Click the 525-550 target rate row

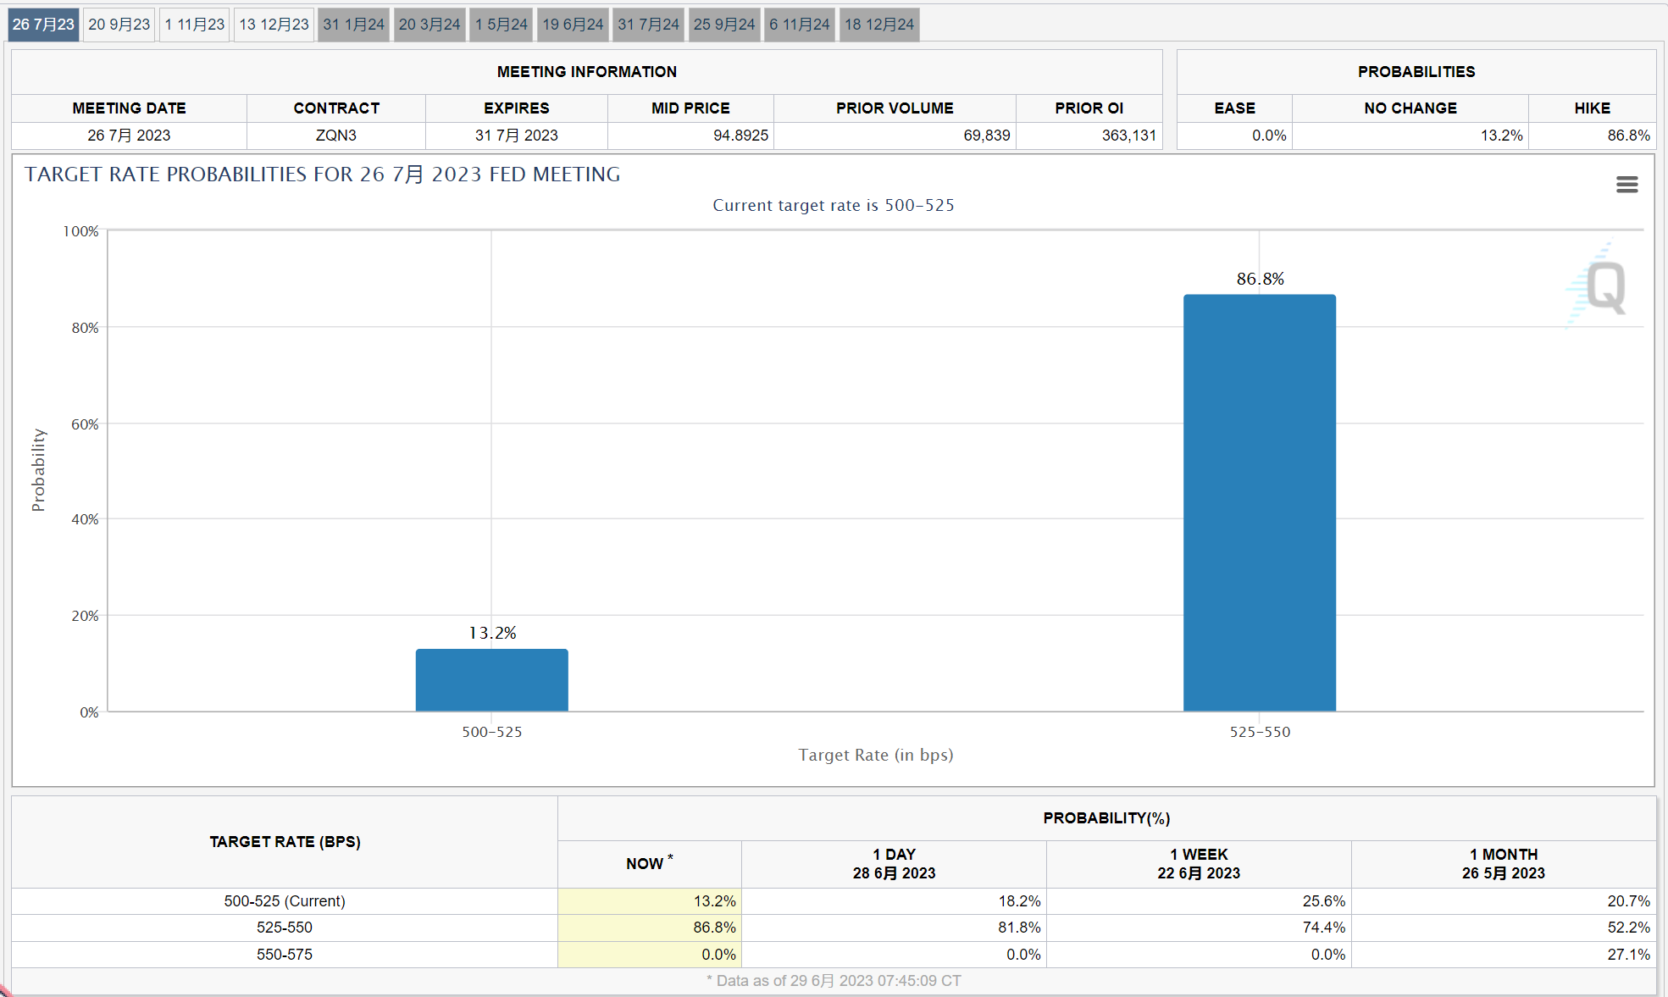point(285,928)
